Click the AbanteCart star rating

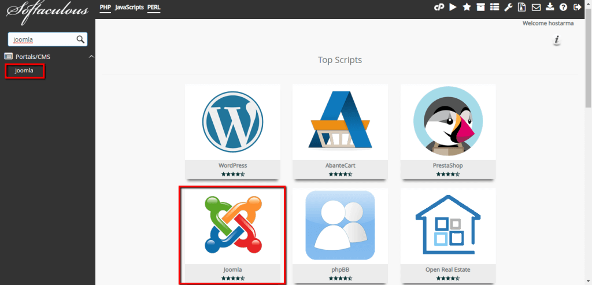pyautogui.click(x=341, y=174)
